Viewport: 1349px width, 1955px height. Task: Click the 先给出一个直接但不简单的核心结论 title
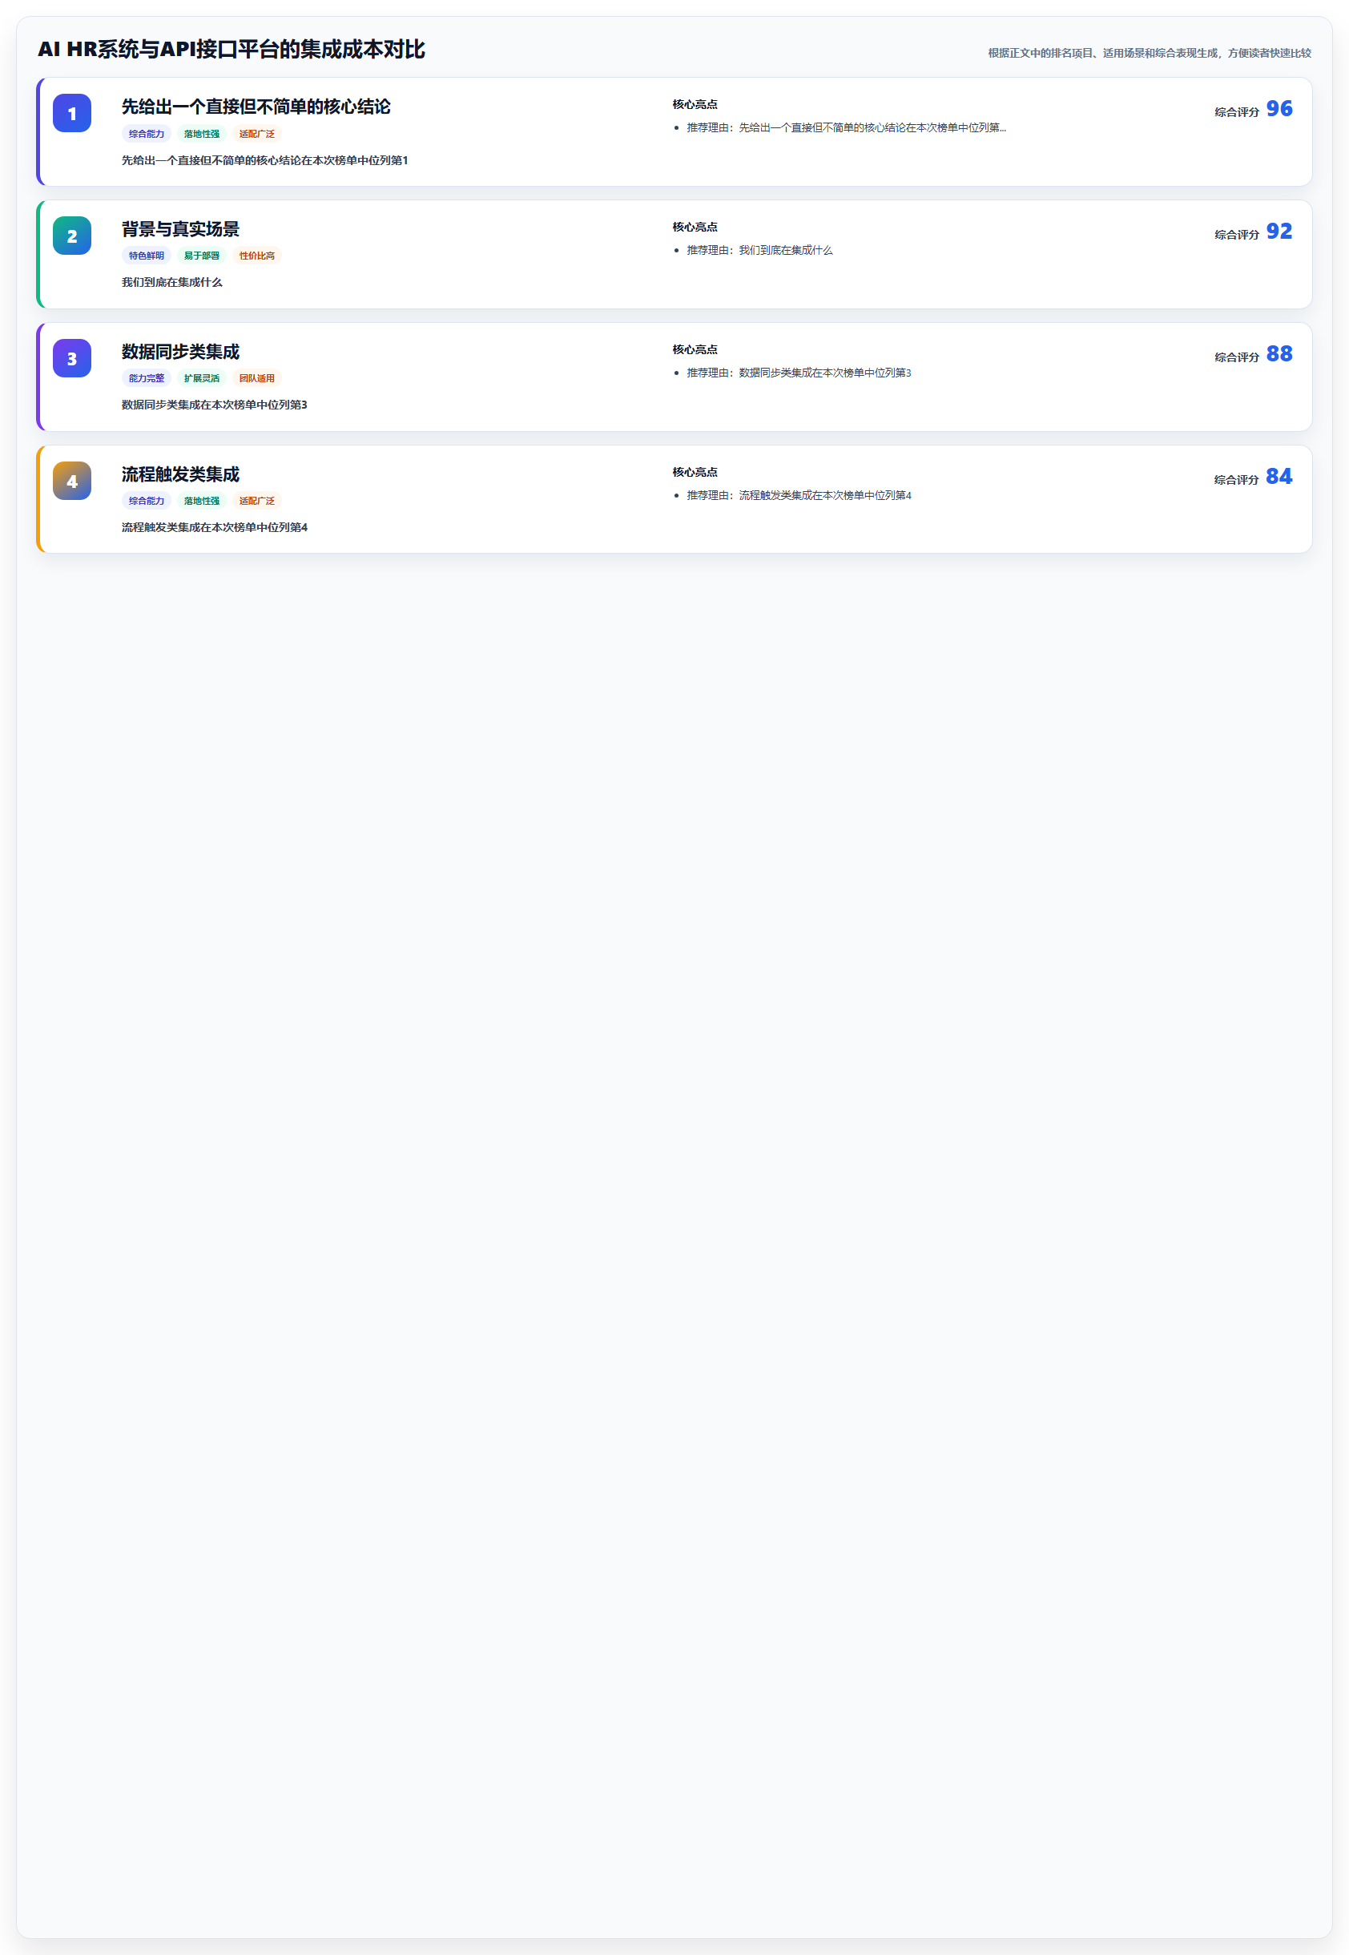[x=256, y=107]
